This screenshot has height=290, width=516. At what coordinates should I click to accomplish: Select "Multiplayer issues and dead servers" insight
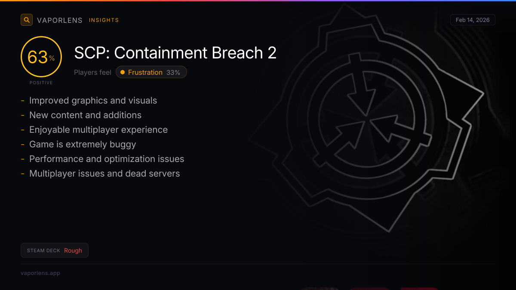[104, 174]
